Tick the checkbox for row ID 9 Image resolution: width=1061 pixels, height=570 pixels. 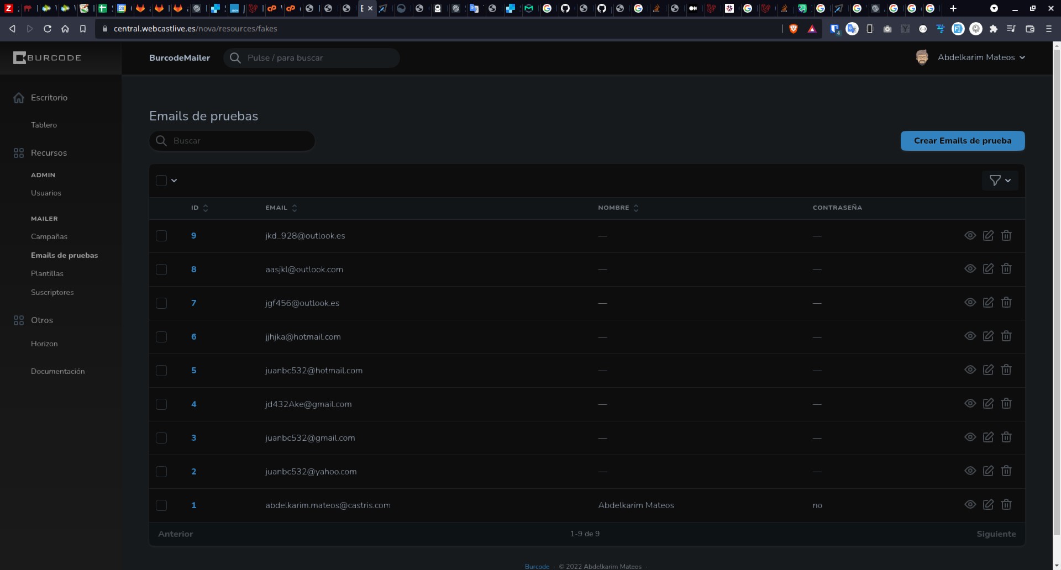tap(161, 236)
